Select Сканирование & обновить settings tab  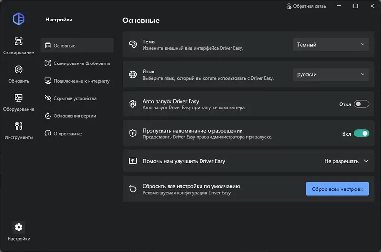[77, 63]
